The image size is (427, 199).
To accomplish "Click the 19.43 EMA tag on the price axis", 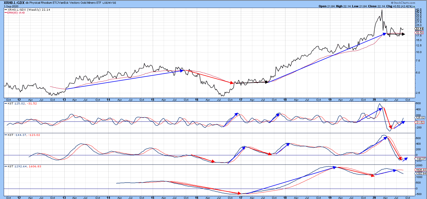I will pyautogui.click(x=419, y=33).
